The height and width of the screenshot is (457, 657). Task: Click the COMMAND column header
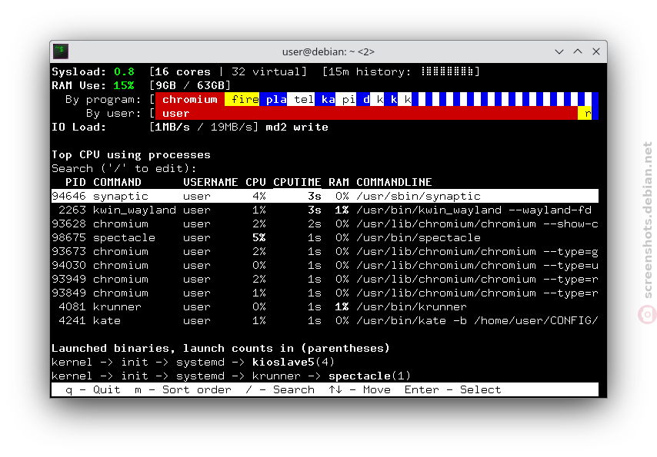tap(117, 182)
